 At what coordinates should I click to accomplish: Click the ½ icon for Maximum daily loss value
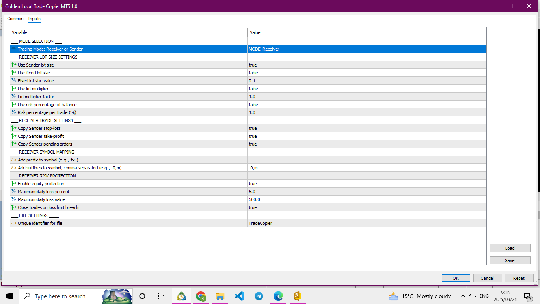coord(14,199)
